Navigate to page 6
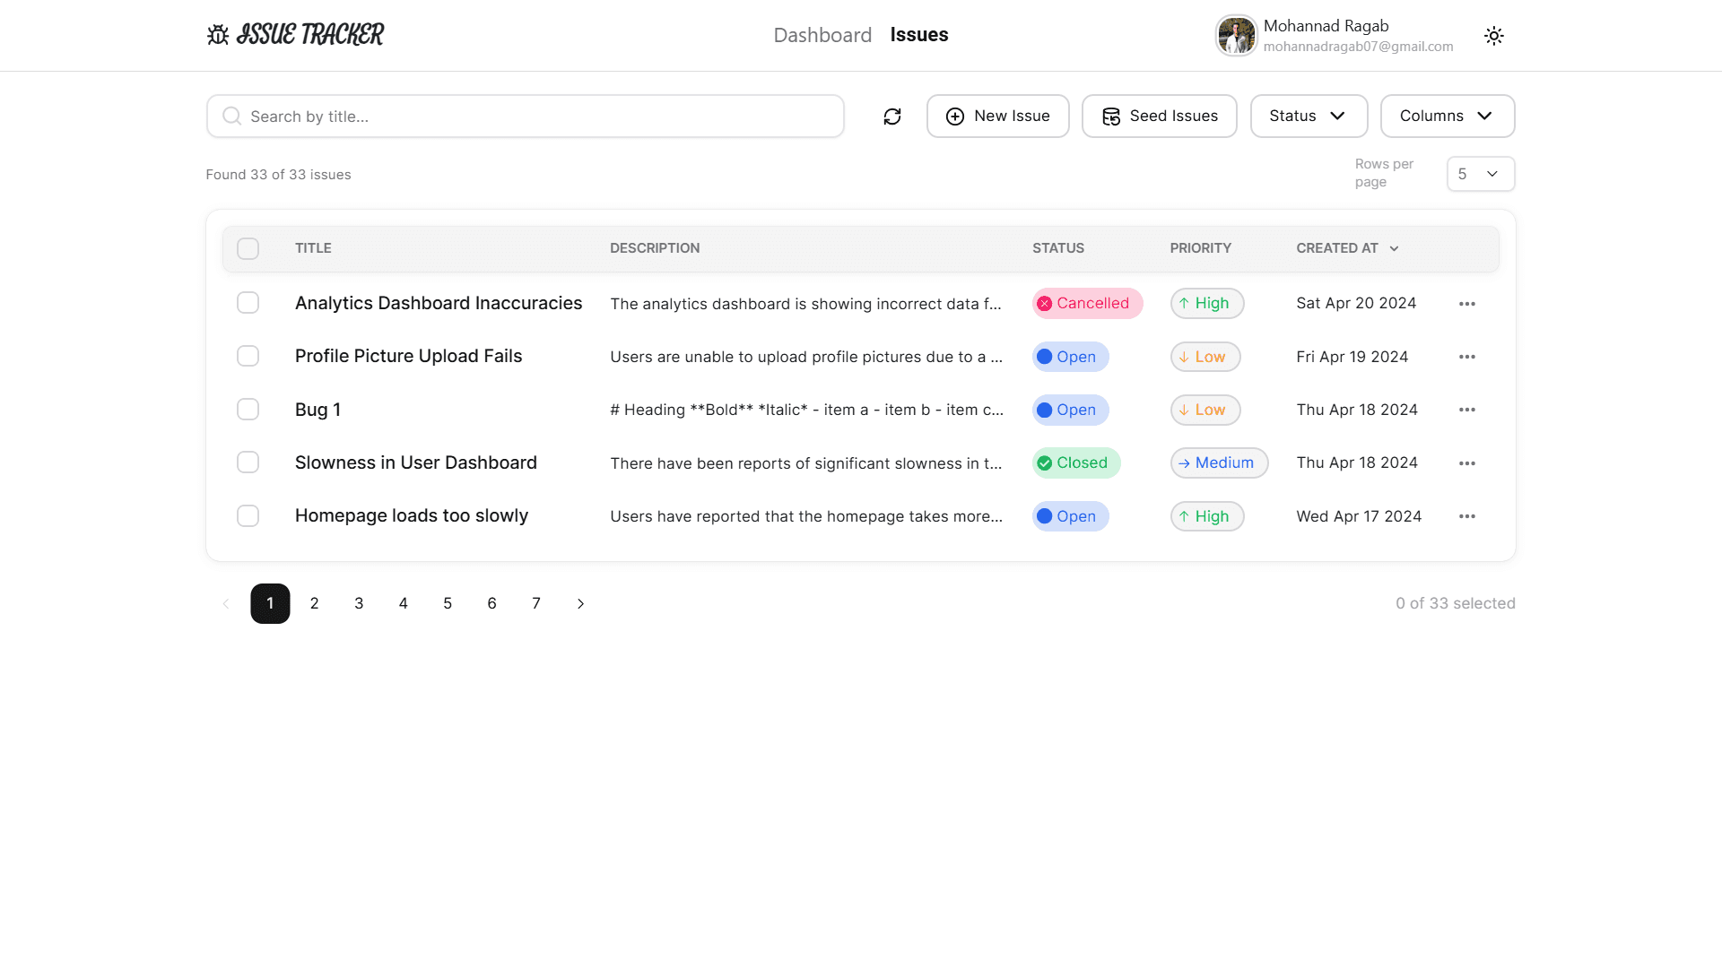The height and width of the screenshot is (968, 1722). tap(491, 604)
